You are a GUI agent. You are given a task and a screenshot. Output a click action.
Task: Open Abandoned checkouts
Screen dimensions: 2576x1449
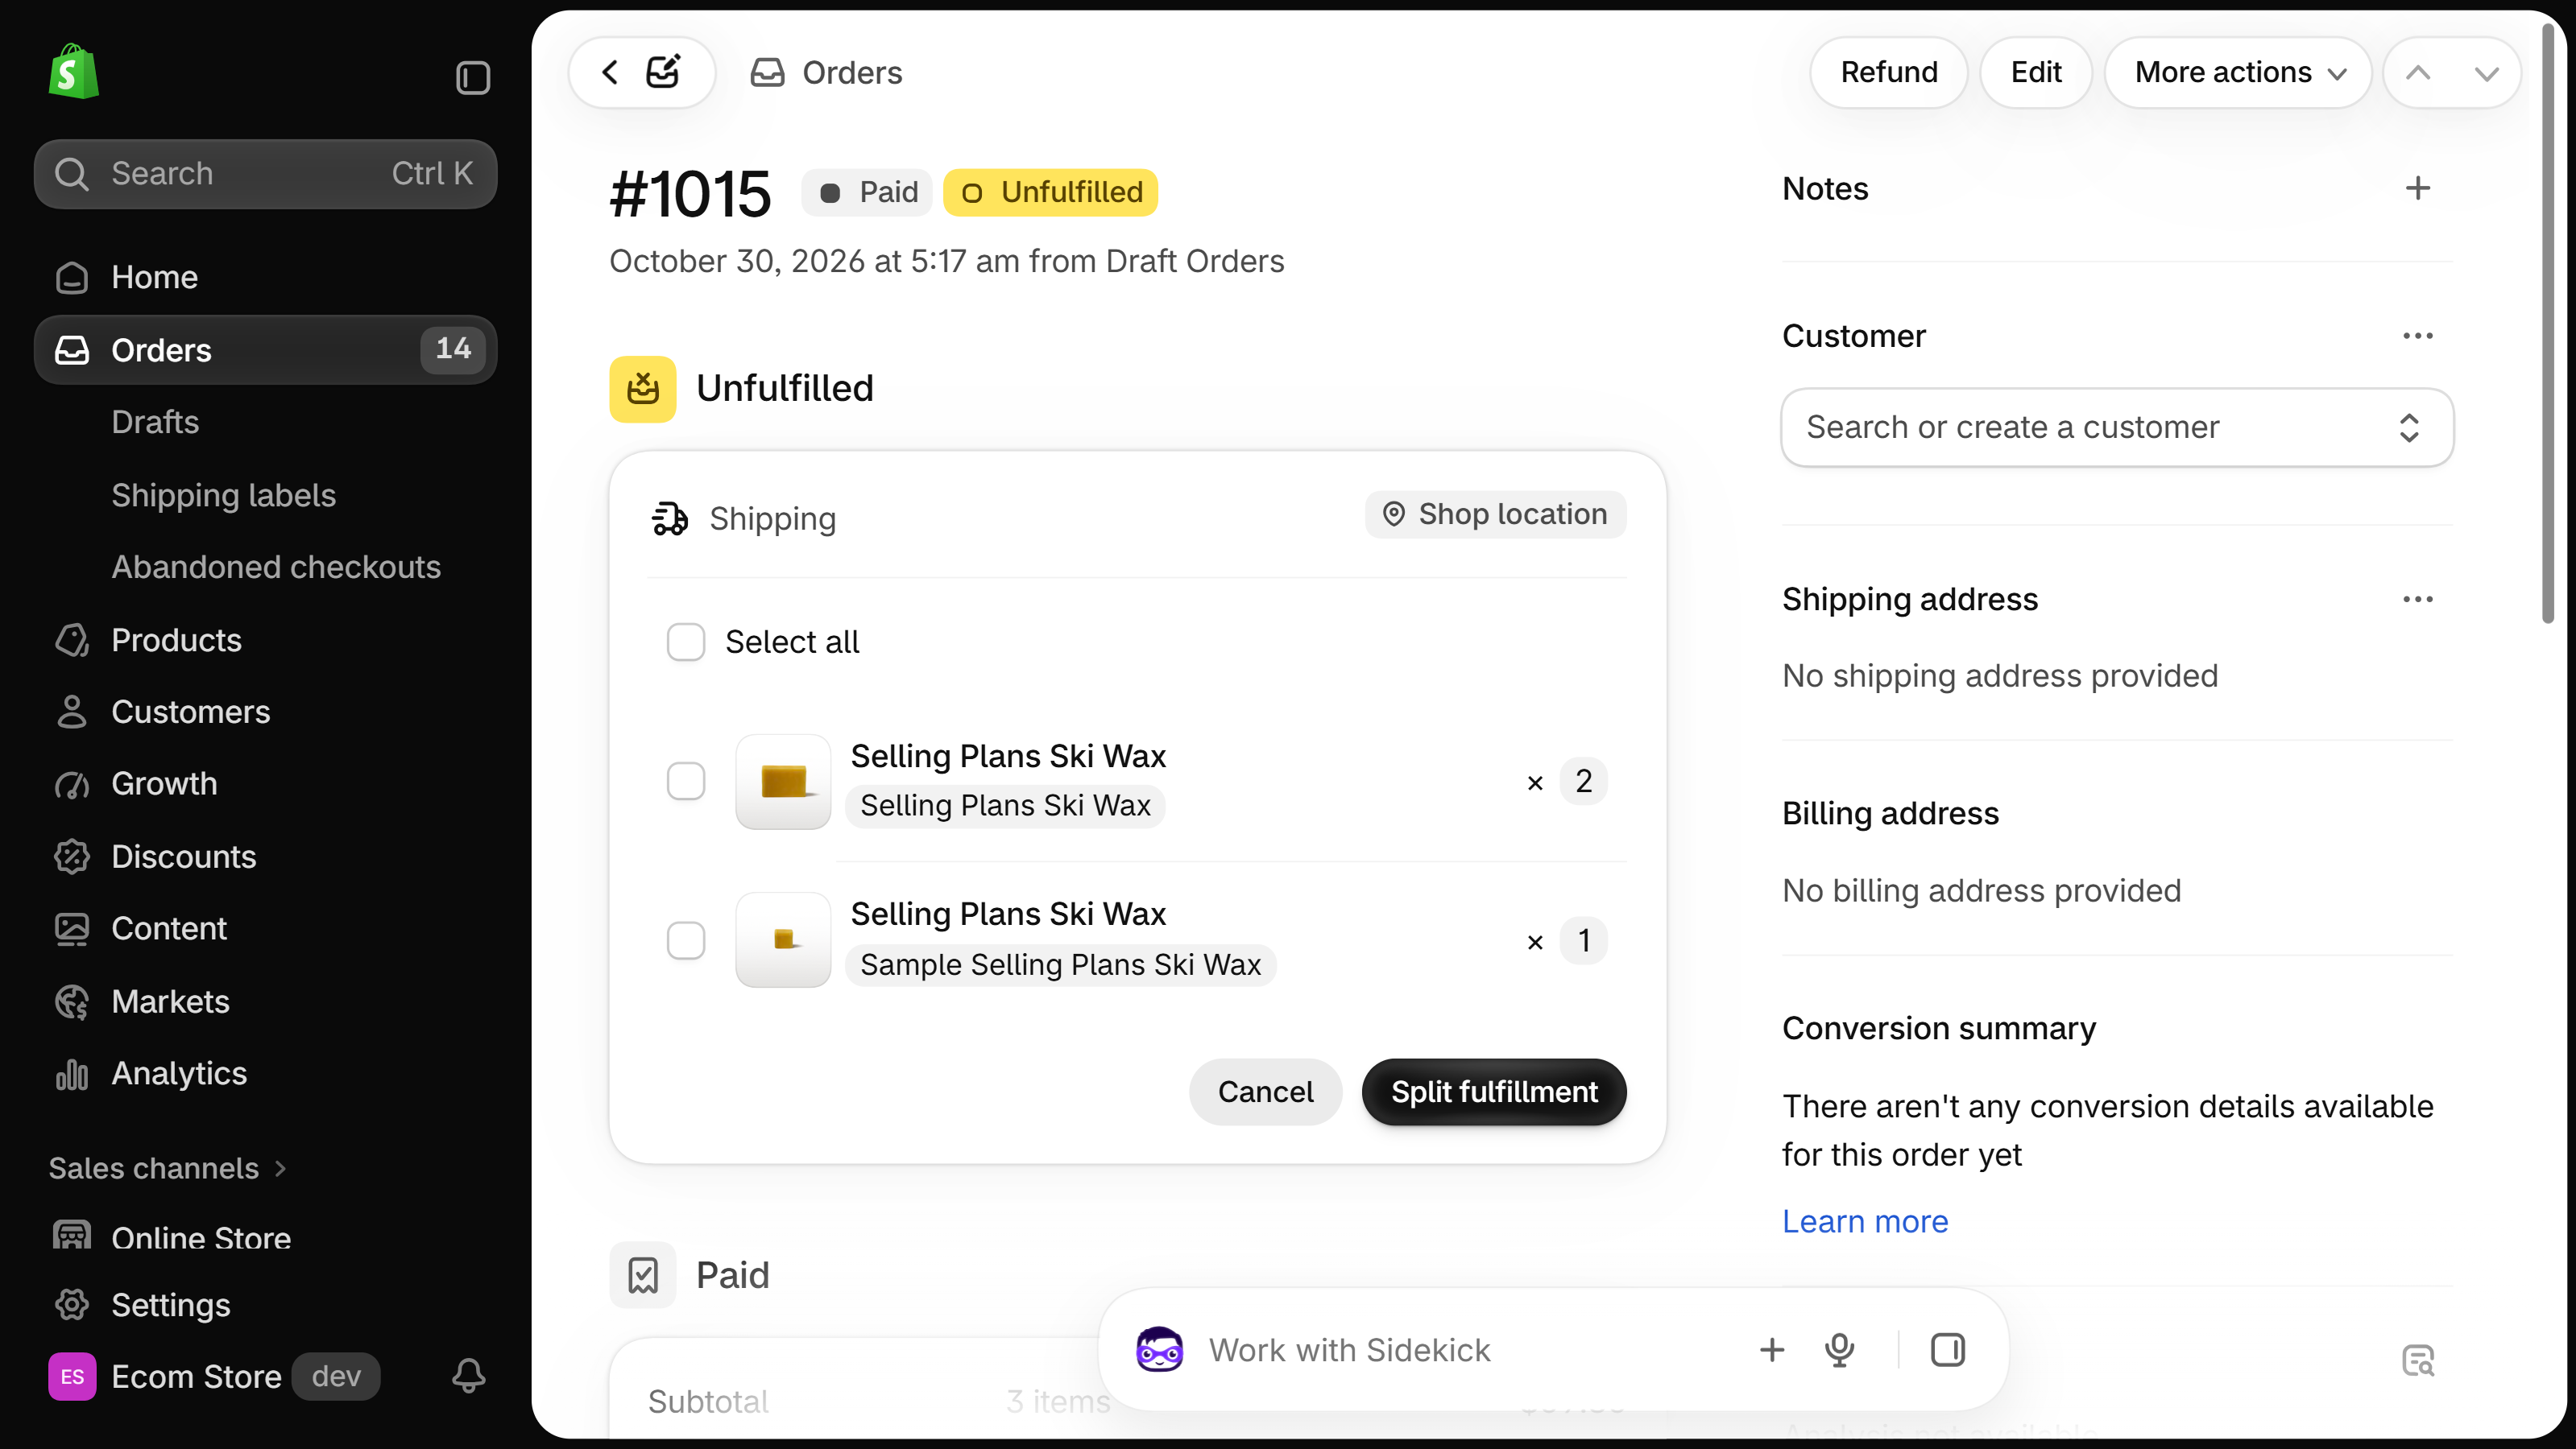tap(276, 567)
